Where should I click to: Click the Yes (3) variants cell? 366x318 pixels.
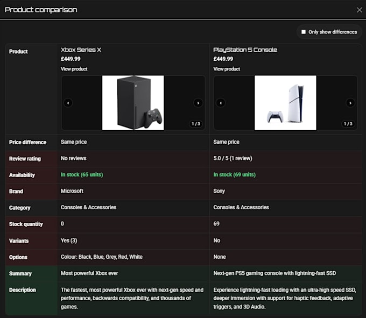69,241
